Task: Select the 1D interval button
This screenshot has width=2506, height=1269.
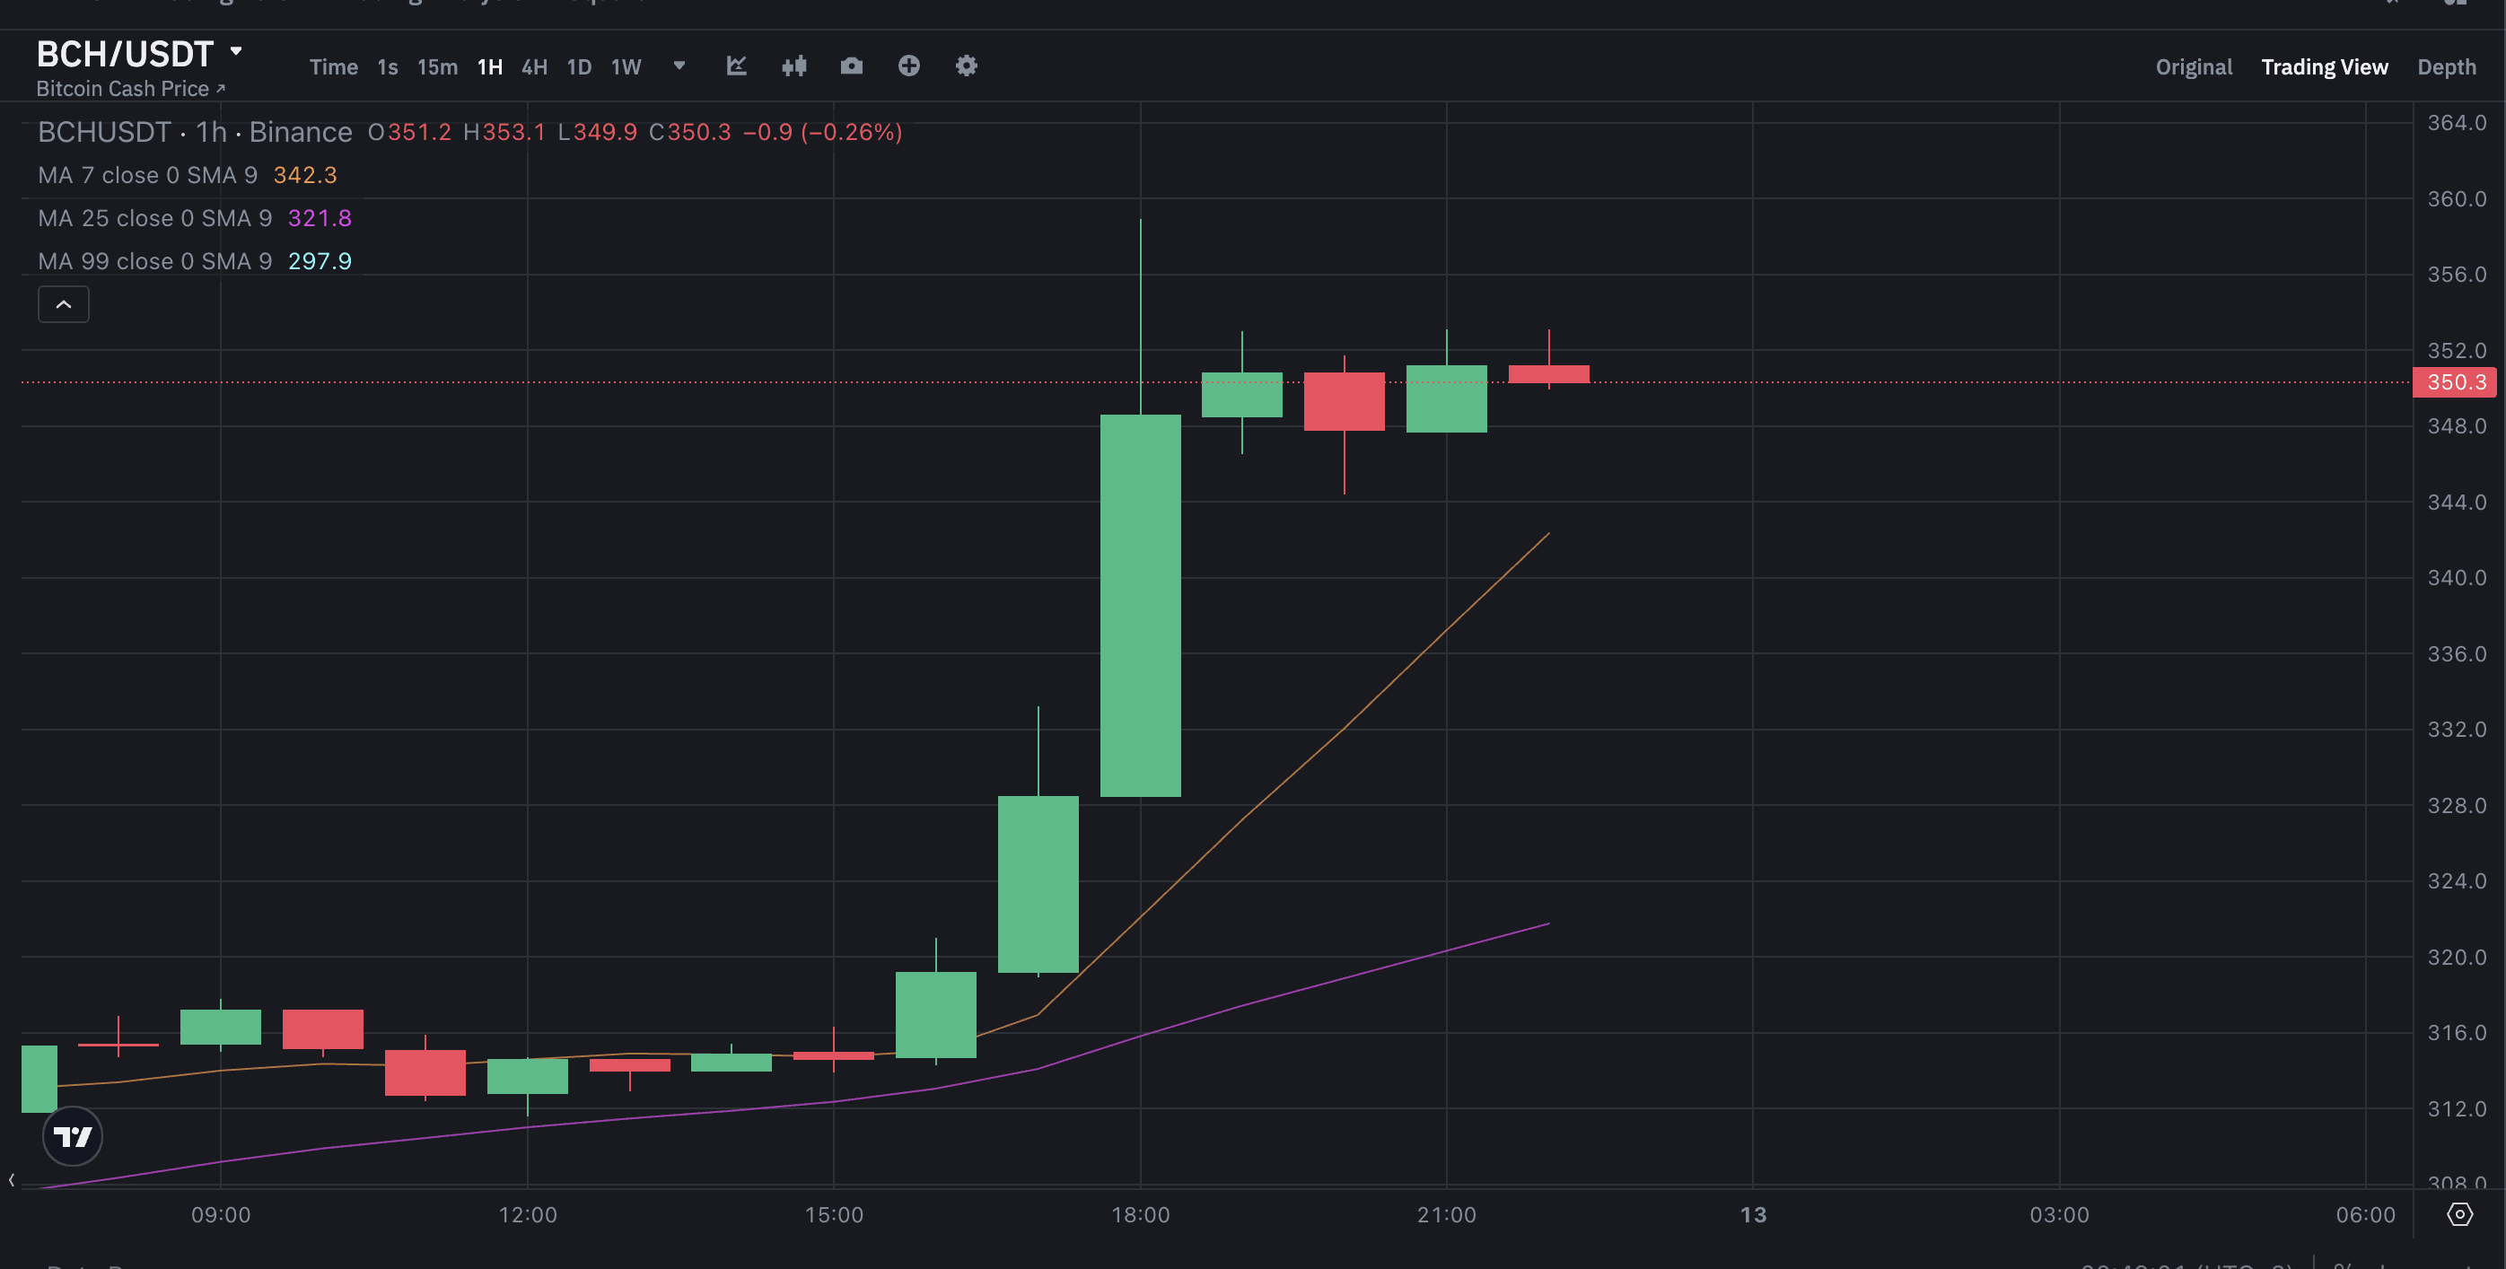Action: (x=579, y=67)
